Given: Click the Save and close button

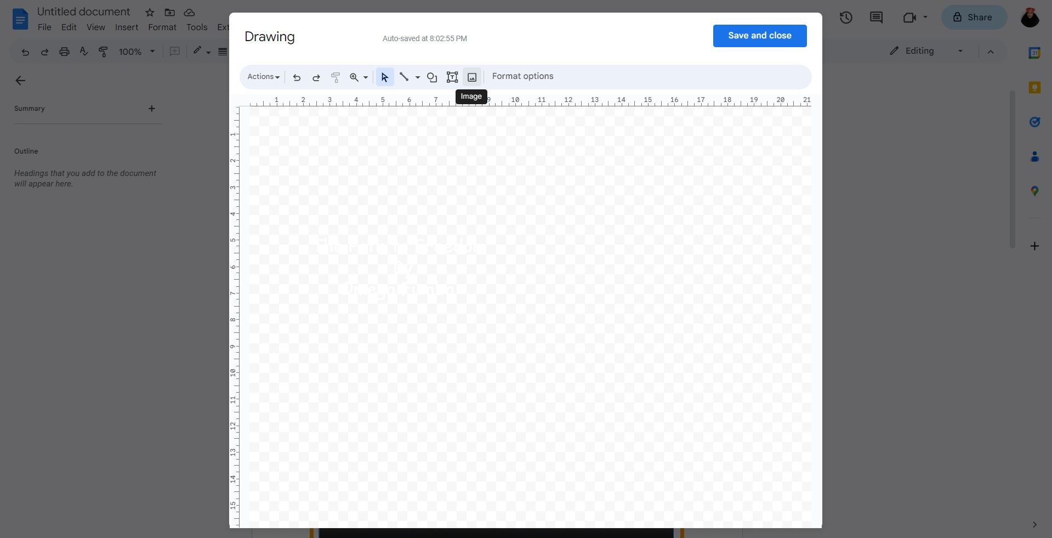Looking at the screenshot, I should coord(759,36).
